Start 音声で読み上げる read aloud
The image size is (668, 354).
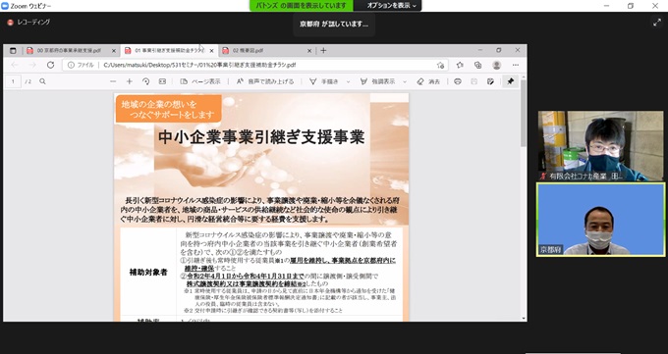click(x=265, y=81)
